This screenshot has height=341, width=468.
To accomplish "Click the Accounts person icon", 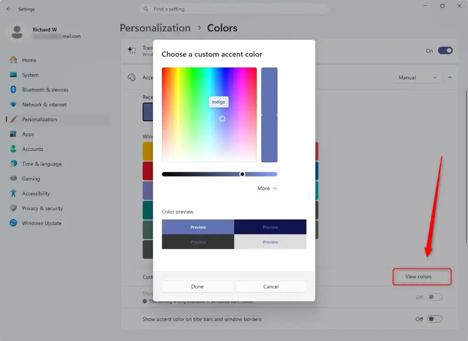I will pyautogui.click(x=13, y=149).
